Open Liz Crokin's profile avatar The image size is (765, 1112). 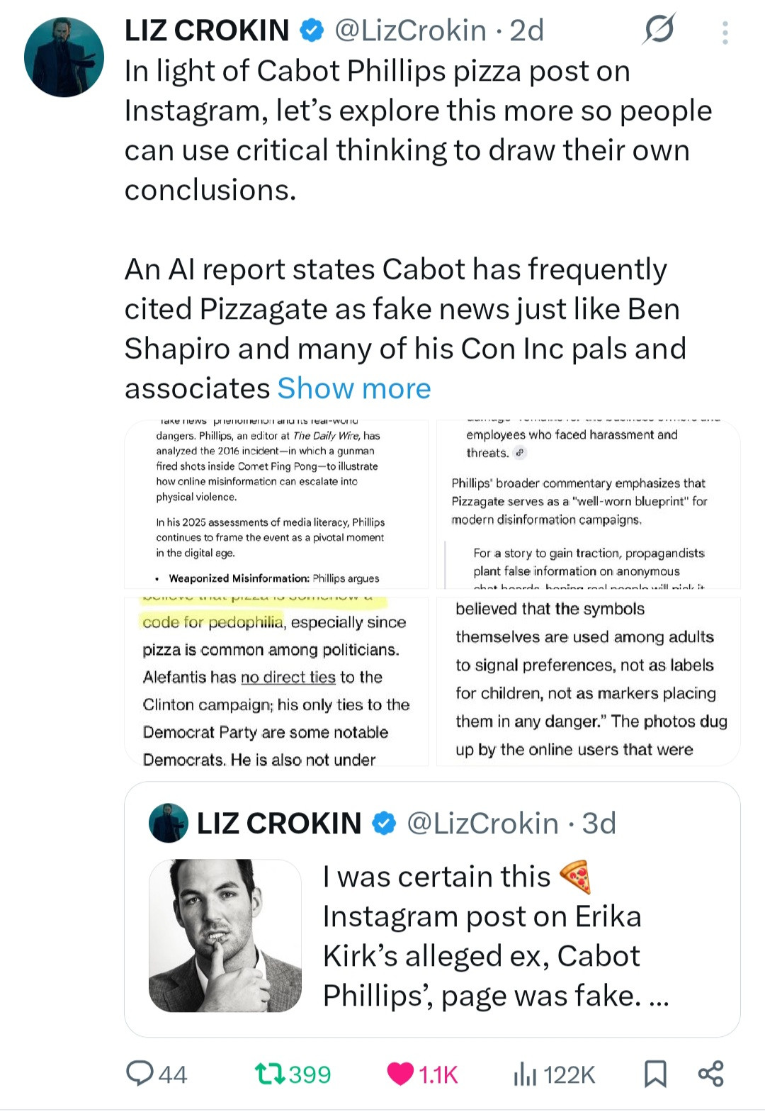point(64,57)
